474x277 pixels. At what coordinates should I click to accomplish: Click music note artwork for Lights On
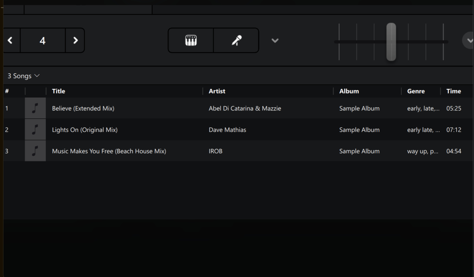pyautogui.click(x=35, y=130)
